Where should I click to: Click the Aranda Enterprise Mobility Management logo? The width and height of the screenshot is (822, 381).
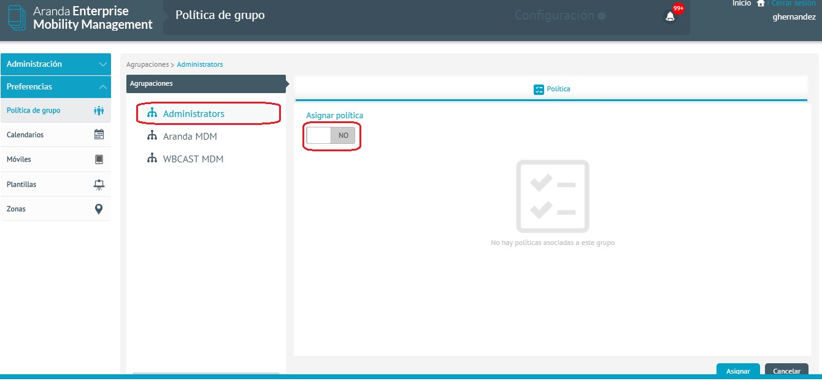point(80,18)
